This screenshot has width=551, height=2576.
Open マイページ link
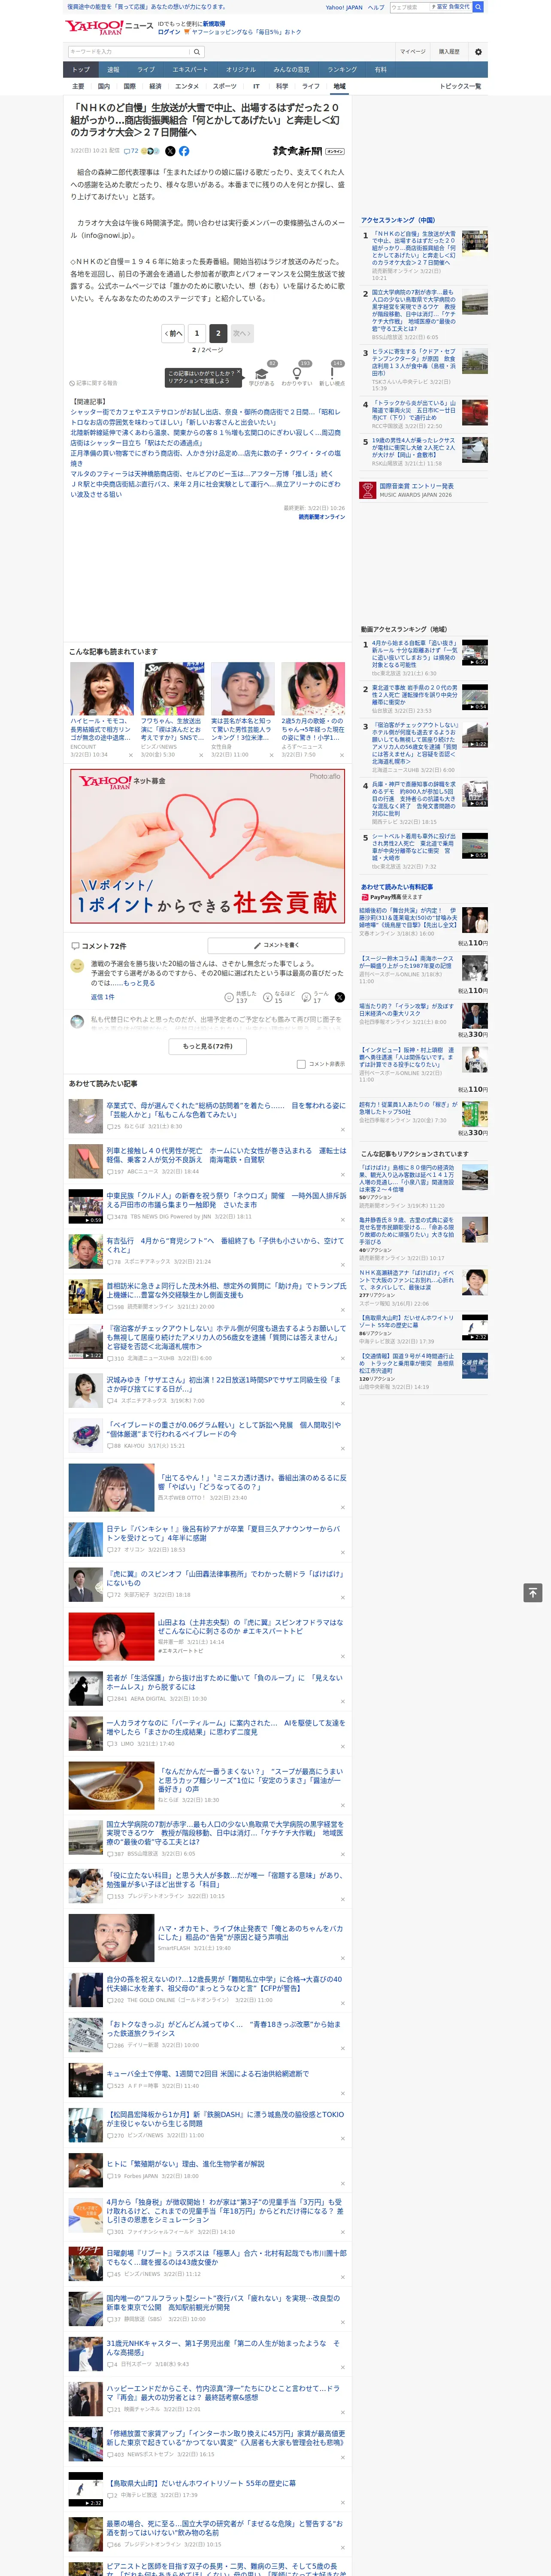(412, 51)
